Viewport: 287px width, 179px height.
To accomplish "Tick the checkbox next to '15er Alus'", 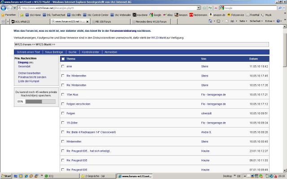I will click(x=63, y=94).
